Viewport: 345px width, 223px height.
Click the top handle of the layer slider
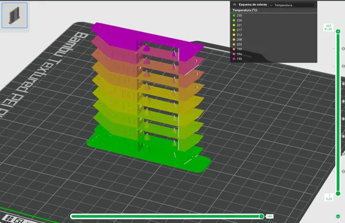338,32
